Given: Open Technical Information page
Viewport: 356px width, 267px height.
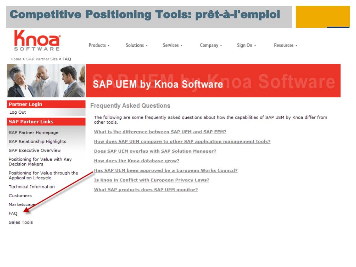Looking at the screenshot, I should click(32, 187).
